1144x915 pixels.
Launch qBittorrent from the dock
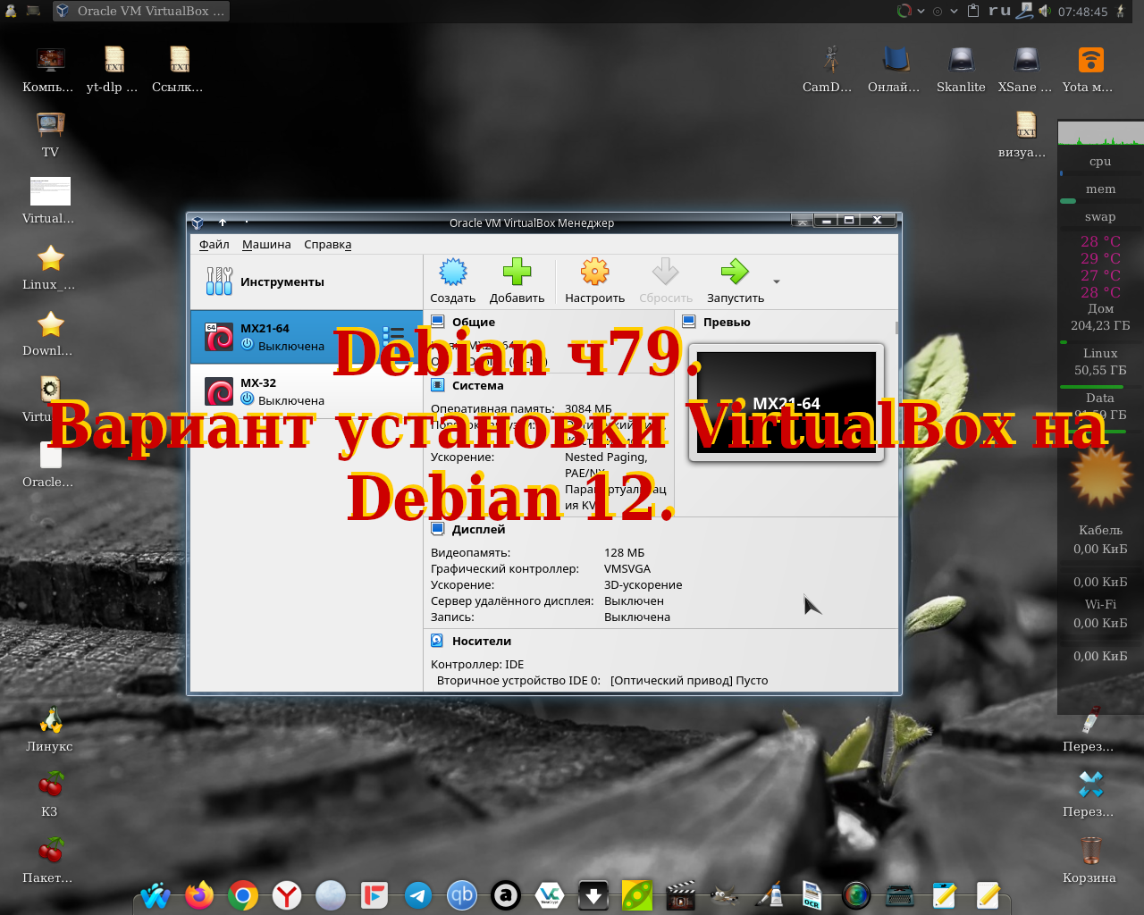point(462,894)
